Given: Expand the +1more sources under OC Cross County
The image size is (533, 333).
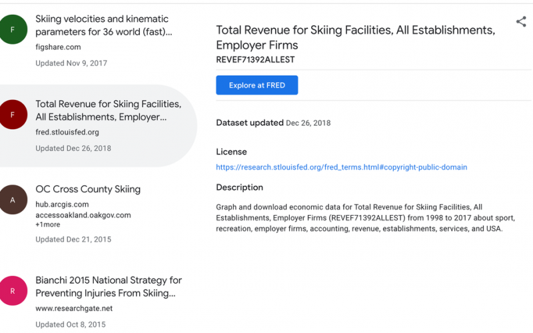Looking at the screenshot, I should (x=48, y=224).
